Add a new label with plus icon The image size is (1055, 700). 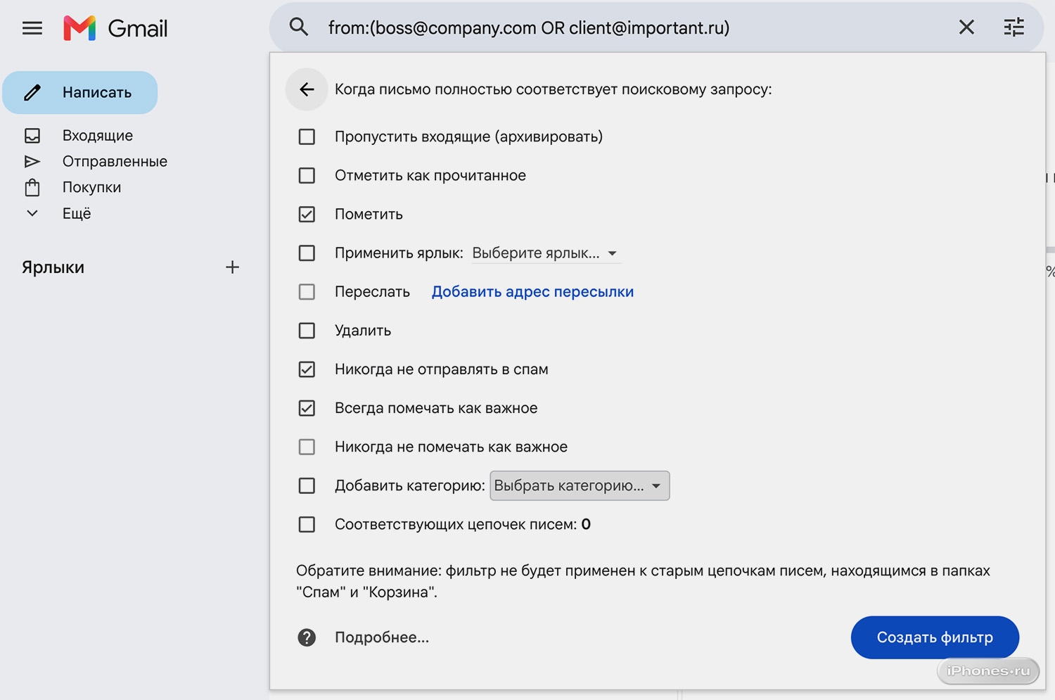[x=232, y=267]
